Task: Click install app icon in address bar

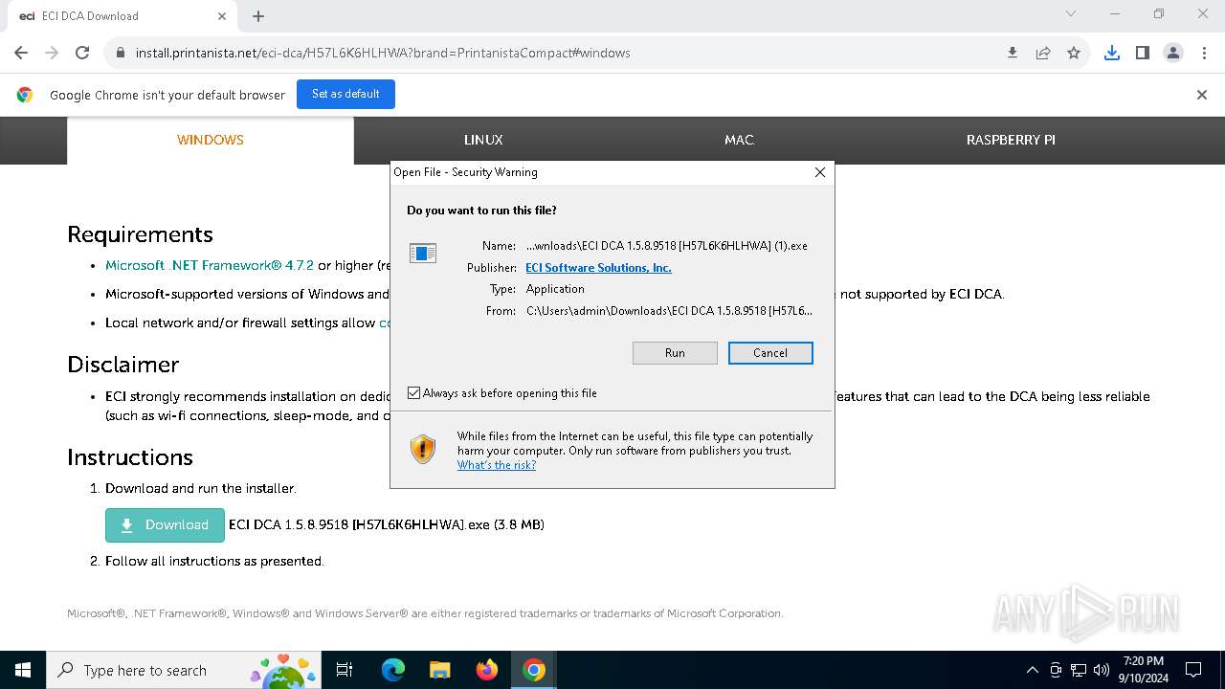Action: [x=1013, y=53]
